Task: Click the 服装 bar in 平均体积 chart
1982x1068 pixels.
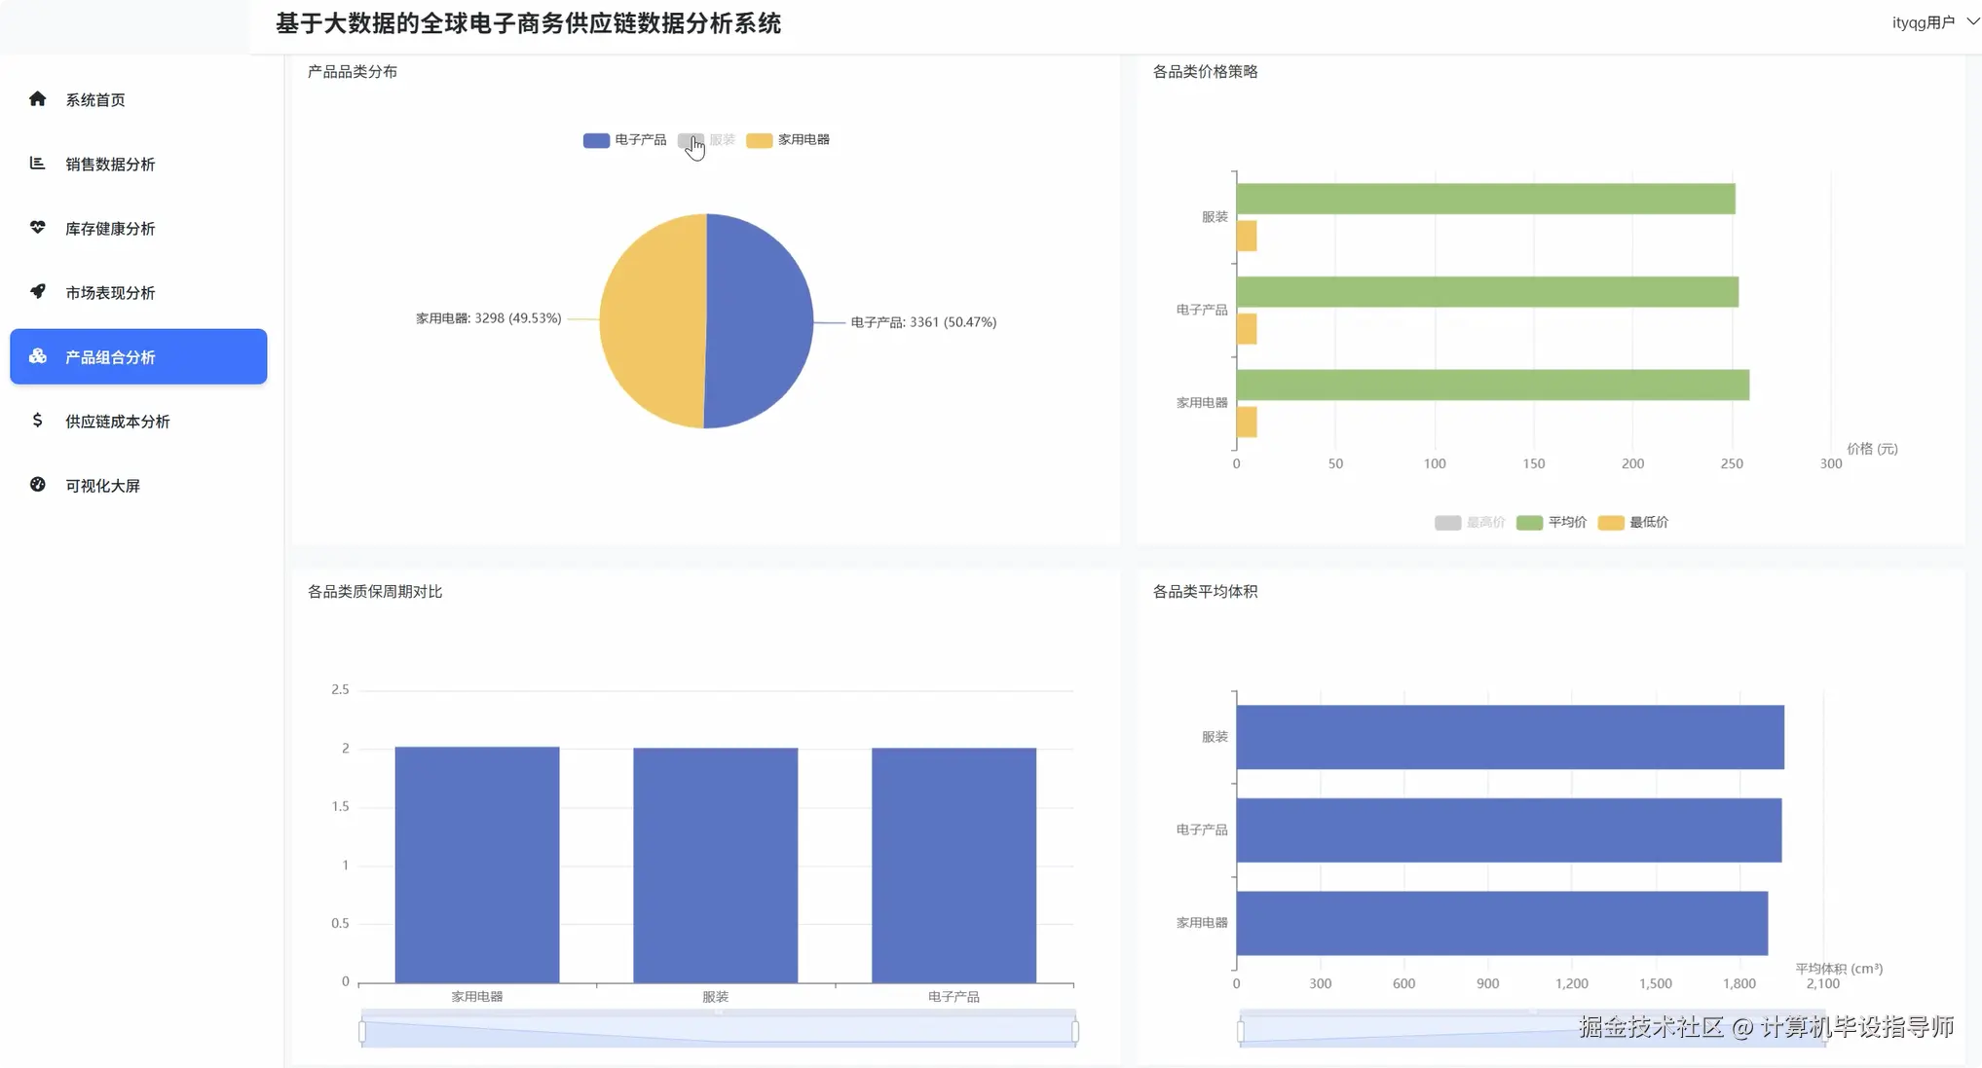Action: click(x=1510, y=737)
